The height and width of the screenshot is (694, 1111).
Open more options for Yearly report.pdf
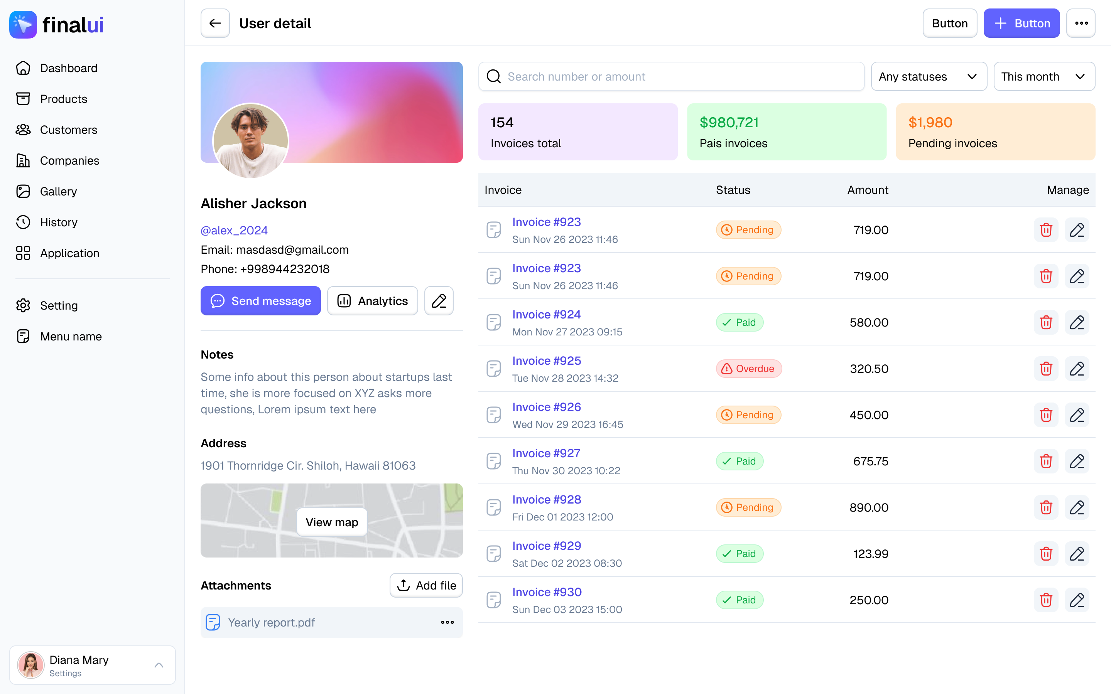[446, 622]
